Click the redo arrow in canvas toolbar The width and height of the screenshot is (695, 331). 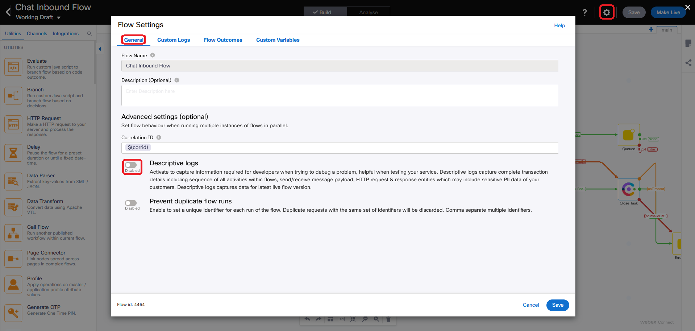click(x=319, y=319)
